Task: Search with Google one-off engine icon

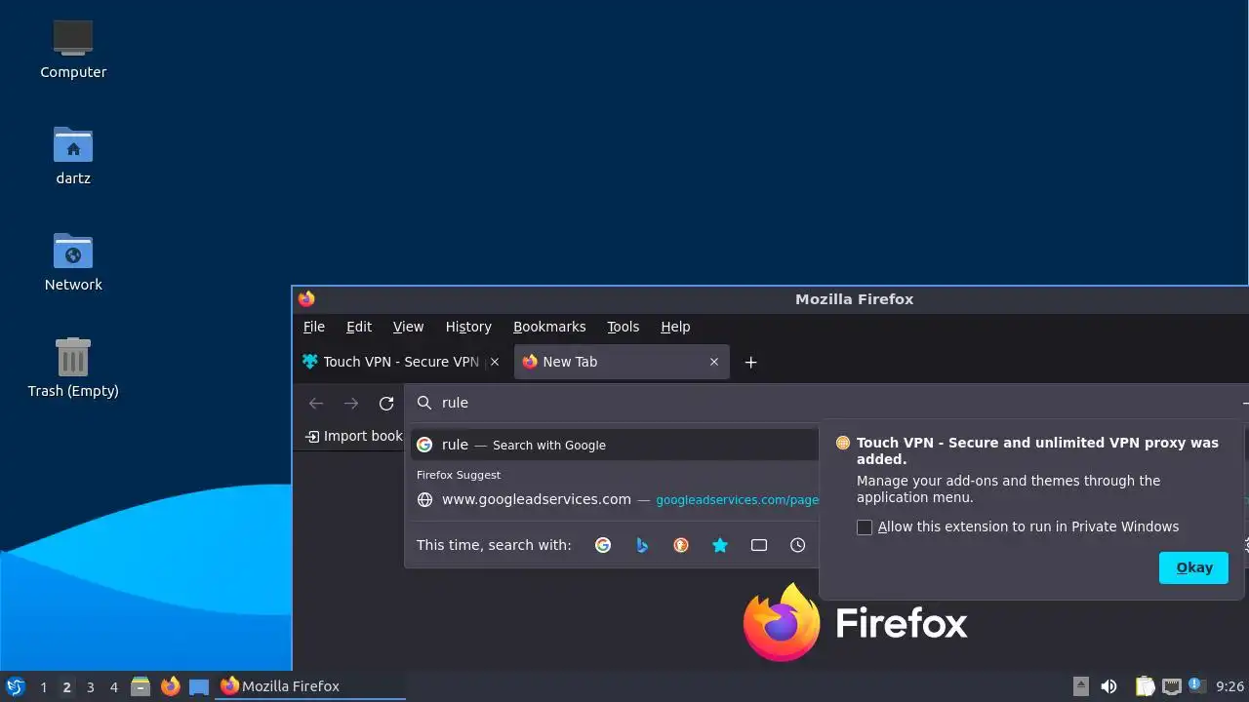Action: pos(603,545)
